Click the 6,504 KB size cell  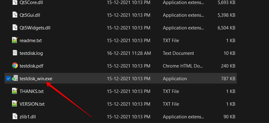point(226,28)
